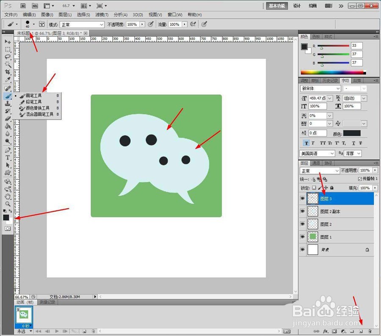
Task: Show more workspaces with double chevron
Action: 341,6
